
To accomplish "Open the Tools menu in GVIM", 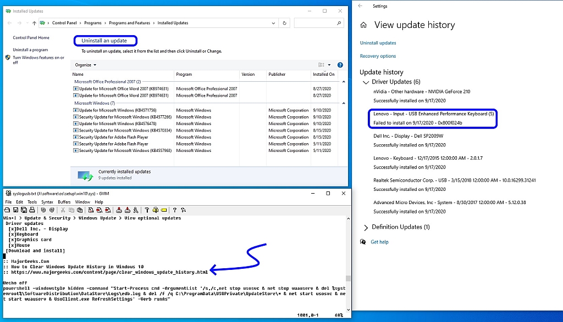I will (x=32, y=202).
